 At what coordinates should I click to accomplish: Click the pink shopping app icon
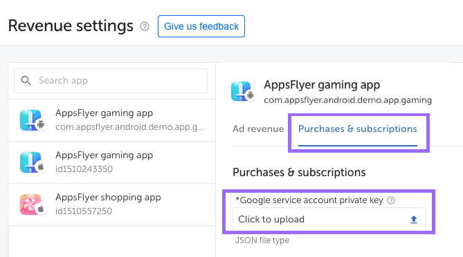tap(32, 204)
